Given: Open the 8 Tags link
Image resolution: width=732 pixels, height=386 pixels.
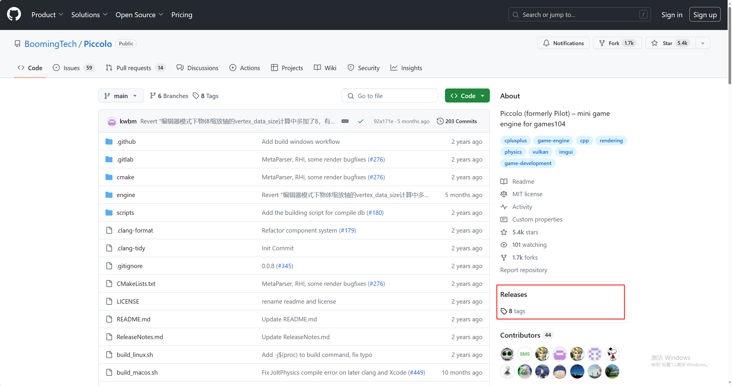Looking at the screenshot, I should click(x=206, y=96).
